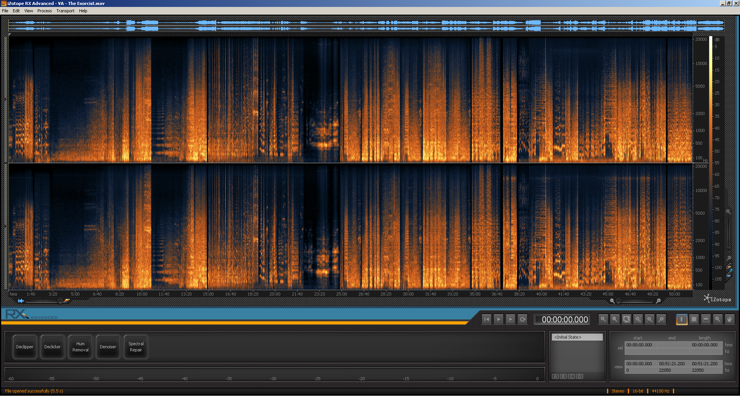Select the hand grab tool
This screenshot has height=396, width=740.
point(729,319)
